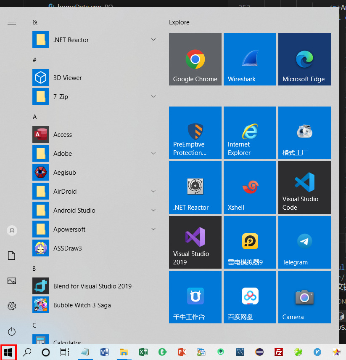The image size is (346, 360).
Task: Open the 千牛工作台 tile
Action: (x=195, y=297)
